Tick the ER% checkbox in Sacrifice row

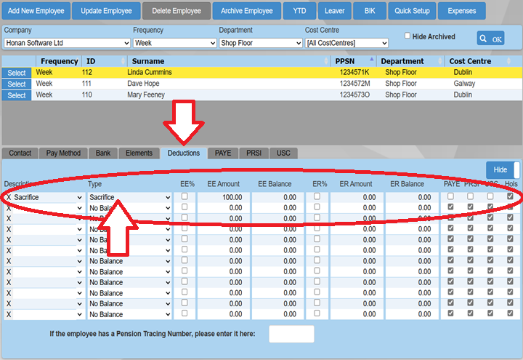(x=317, y=196)
